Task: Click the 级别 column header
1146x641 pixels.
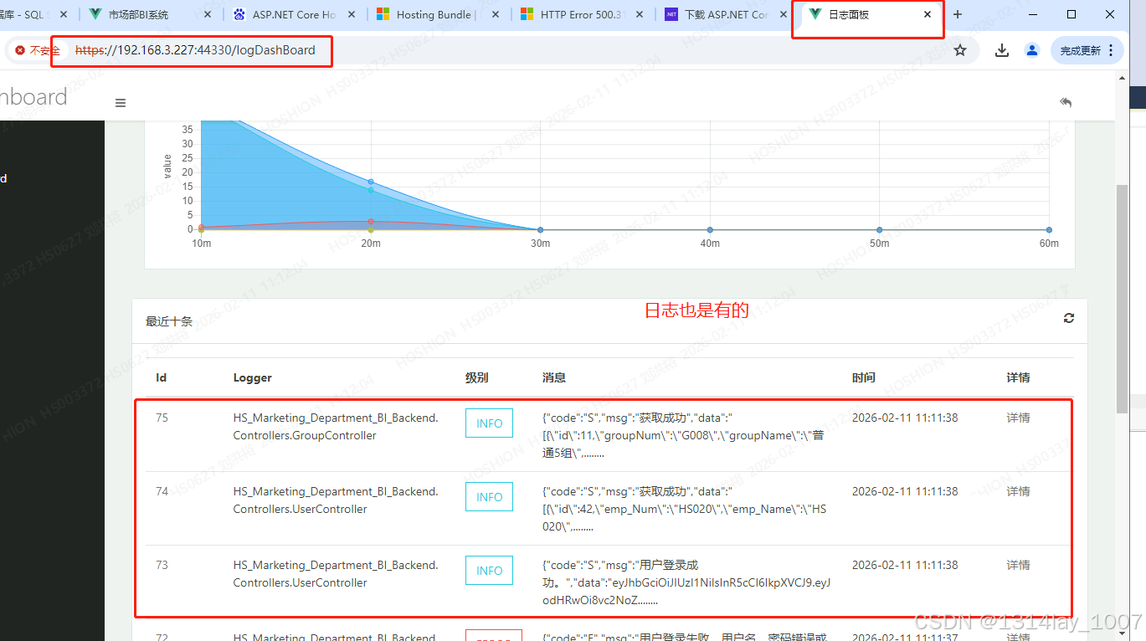Action: [477, 377]
